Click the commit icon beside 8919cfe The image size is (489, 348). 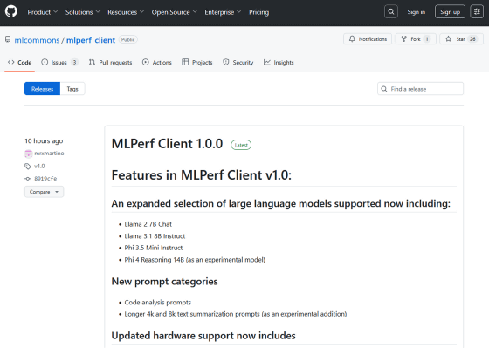pyautogui.click(x=28, y=179)
